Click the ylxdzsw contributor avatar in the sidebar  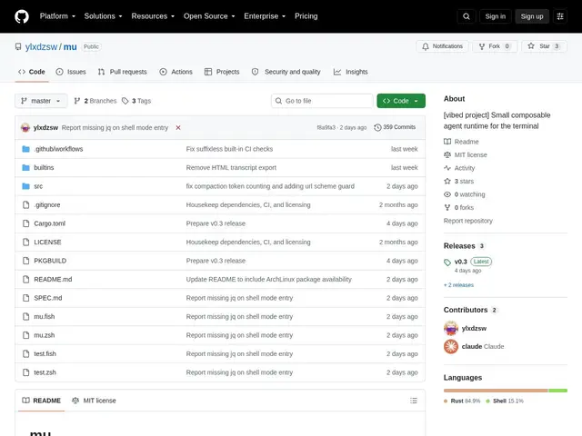click(451, 328)
